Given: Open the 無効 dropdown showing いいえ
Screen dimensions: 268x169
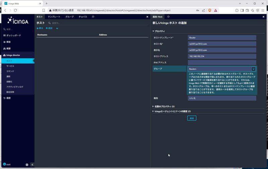Looking at the screenshot, I should tap(222, 98).
